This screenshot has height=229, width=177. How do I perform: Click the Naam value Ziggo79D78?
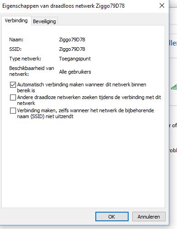(x=72, y=40)
